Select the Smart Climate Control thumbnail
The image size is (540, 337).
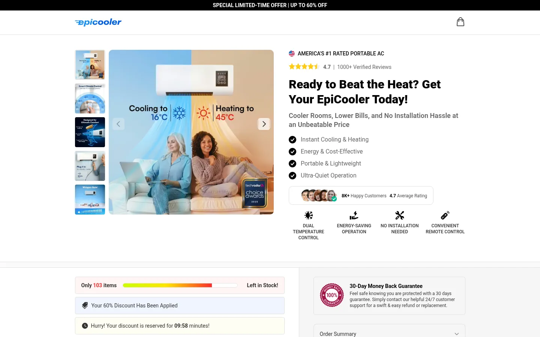(x=90, y=98)
